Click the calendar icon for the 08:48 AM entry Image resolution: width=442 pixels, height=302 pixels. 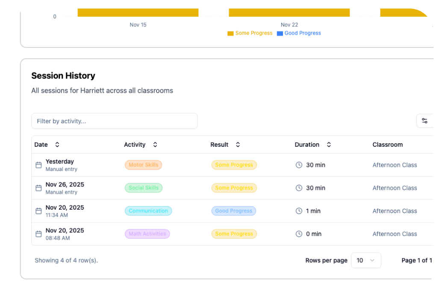(x=38, y=234)
